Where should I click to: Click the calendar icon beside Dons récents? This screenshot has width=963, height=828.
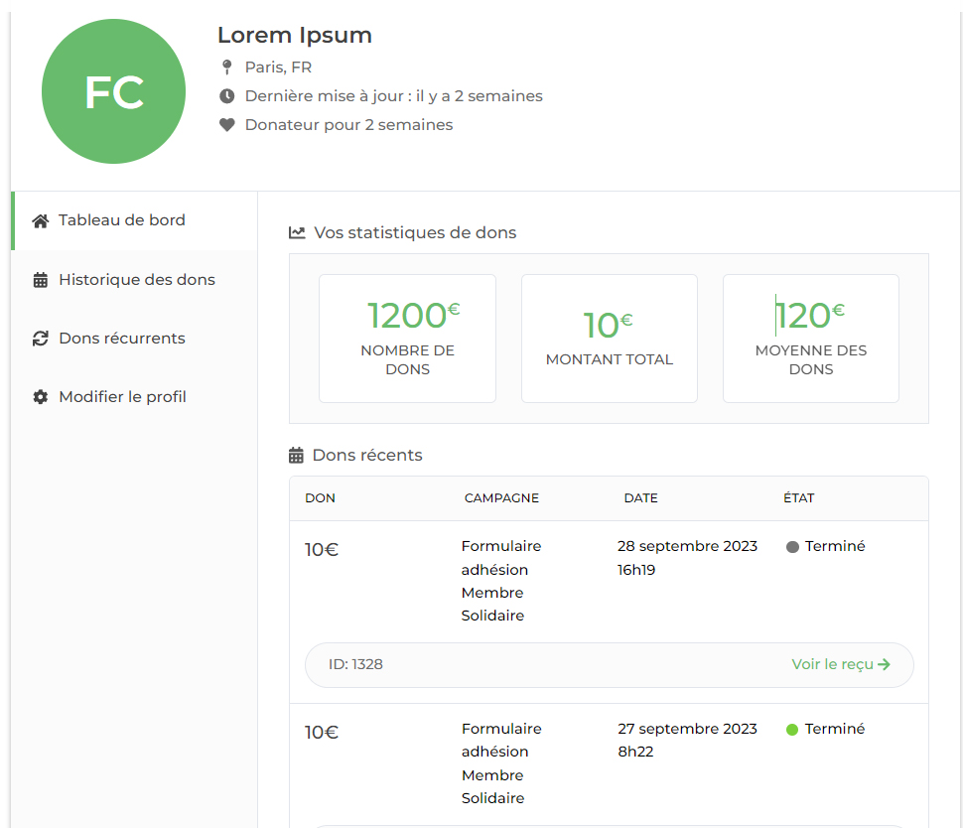click(x=296, y=455)
